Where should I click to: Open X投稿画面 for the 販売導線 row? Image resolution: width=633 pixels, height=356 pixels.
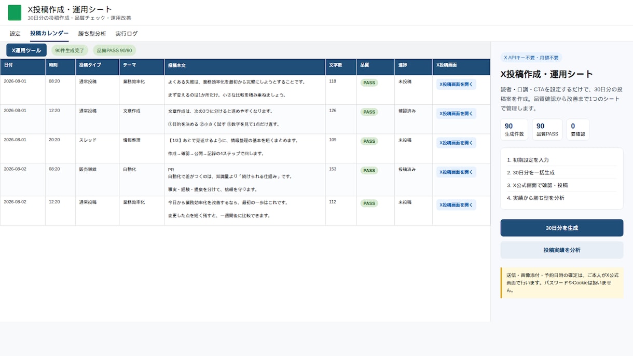coord(456,172)
